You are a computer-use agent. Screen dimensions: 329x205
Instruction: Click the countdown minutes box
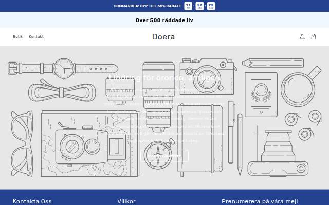199,6
